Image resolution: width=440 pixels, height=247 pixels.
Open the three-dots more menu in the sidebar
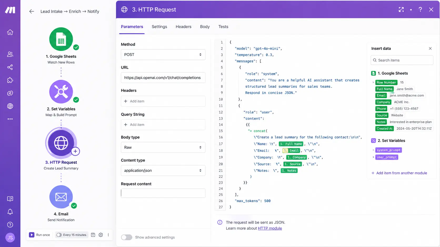click(x=10, y=119)
